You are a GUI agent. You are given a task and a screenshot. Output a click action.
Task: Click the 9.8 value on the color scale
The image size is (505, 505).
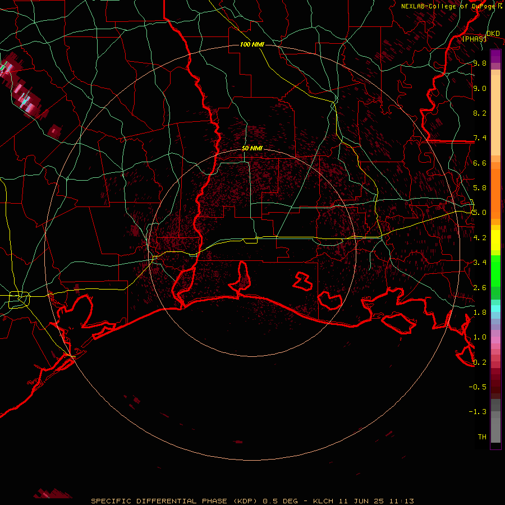480,63
